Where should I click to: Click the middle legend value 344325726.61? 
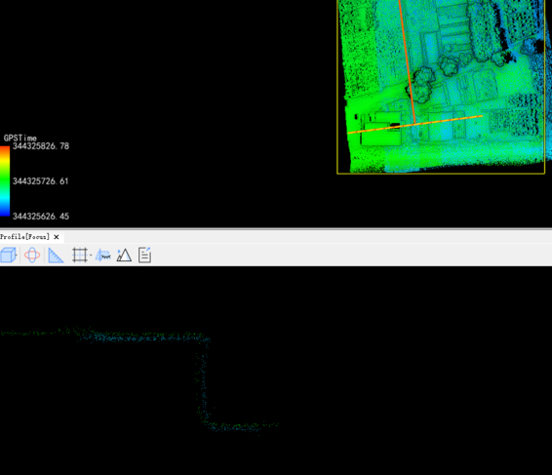click(x=41, y=181)
